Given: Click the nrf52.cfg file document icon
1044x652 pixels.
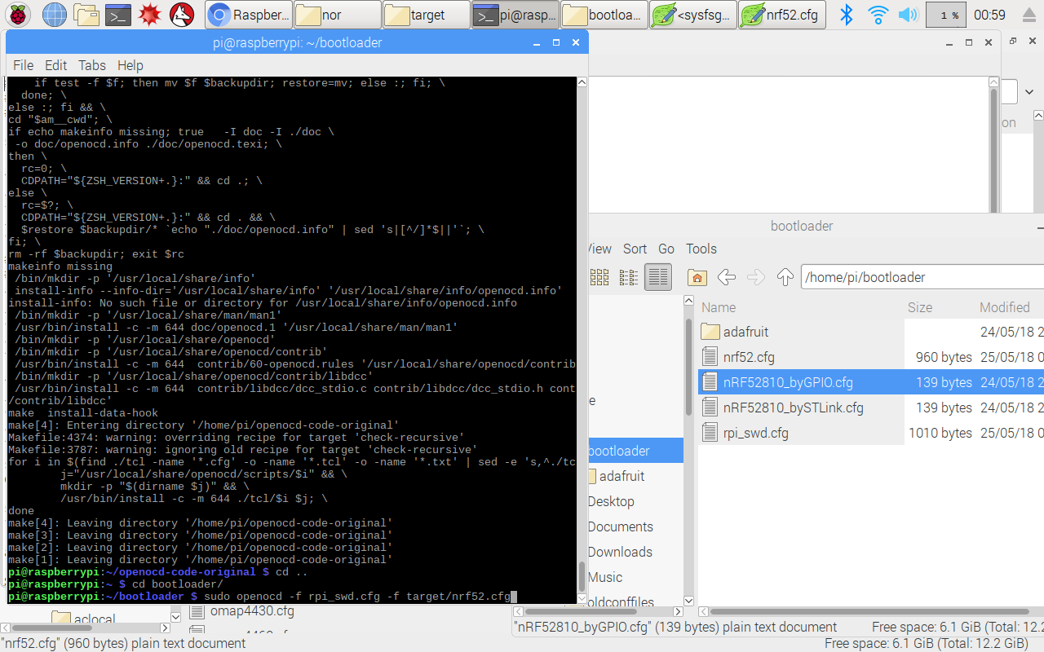Looking at the screenshot, I should point(710,357).
